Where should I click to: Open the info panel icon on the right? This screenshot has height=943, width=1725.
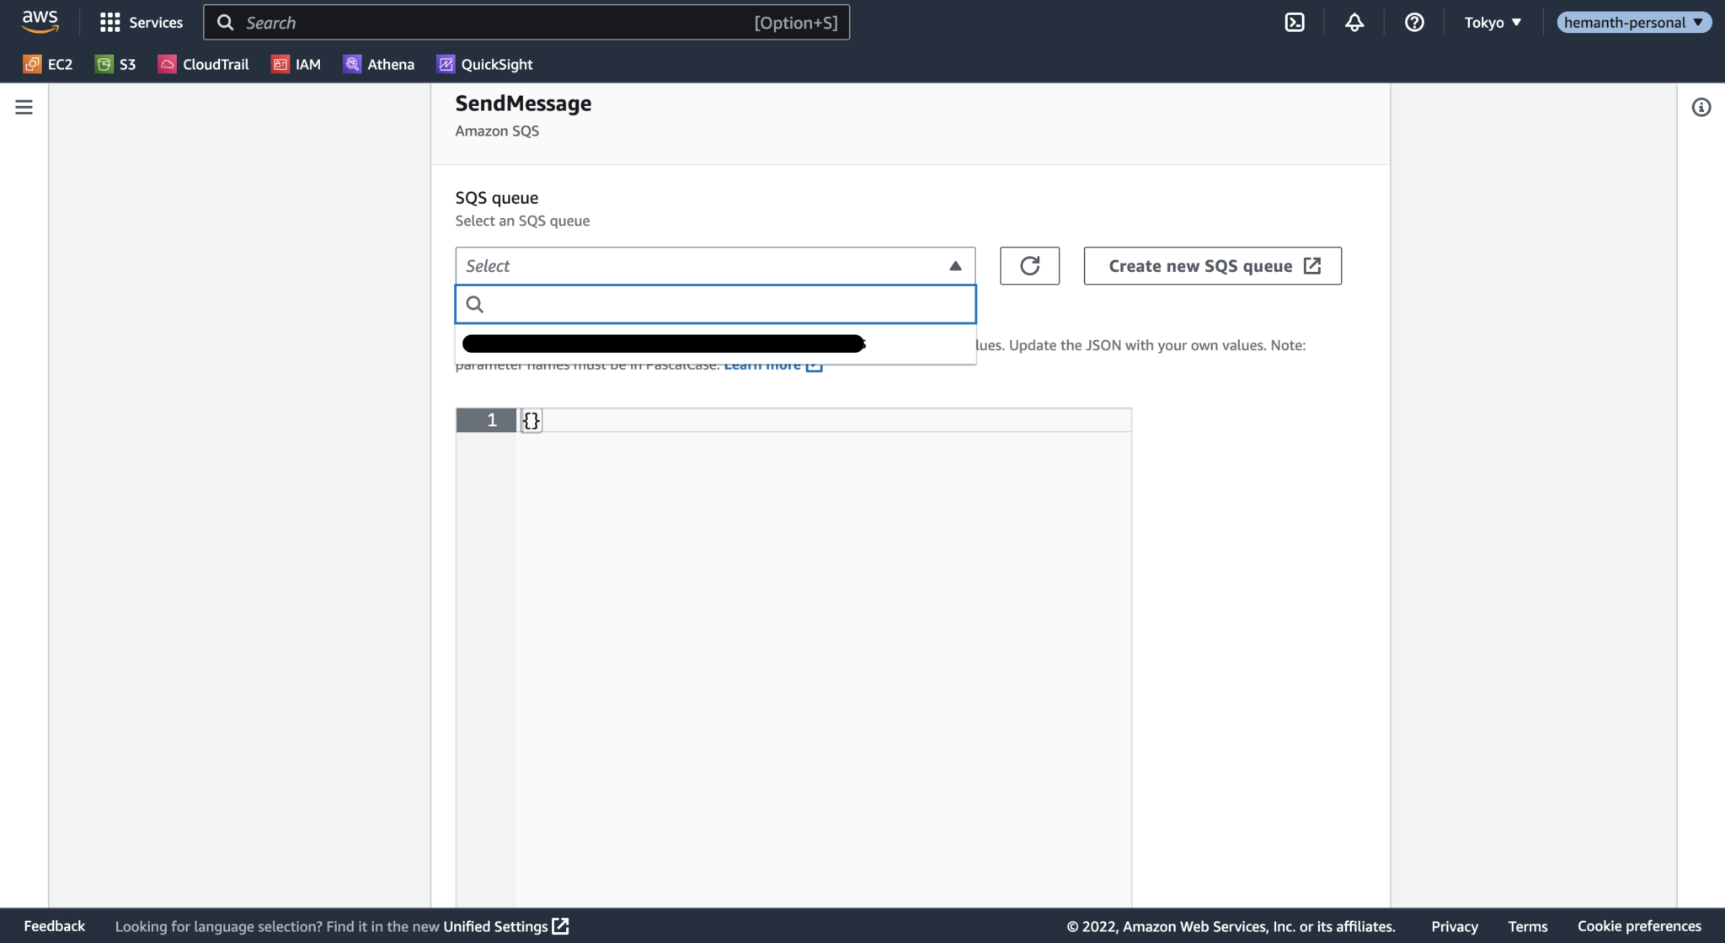click(x=1702, y=107)
